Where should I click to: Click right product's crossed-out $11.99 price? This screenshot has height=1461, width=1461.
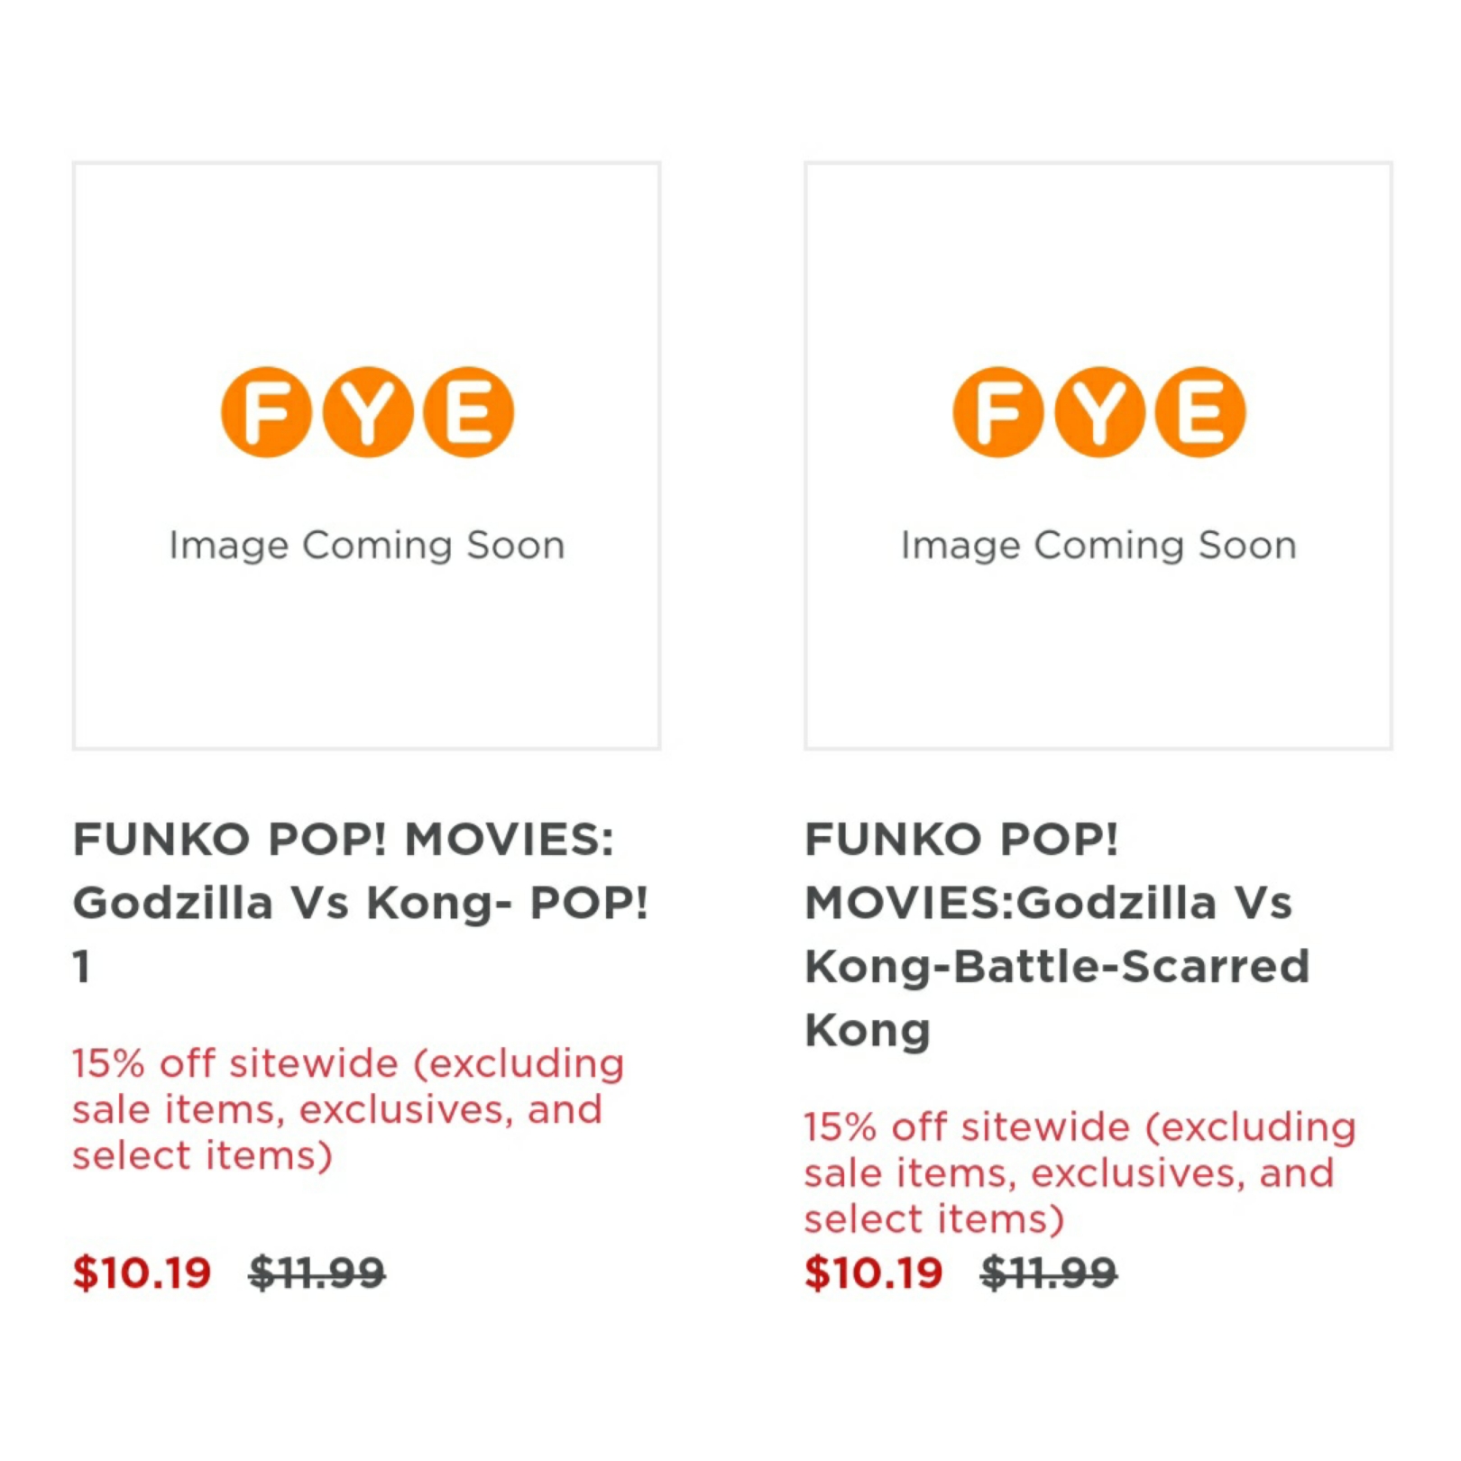pos(1049,1273)
